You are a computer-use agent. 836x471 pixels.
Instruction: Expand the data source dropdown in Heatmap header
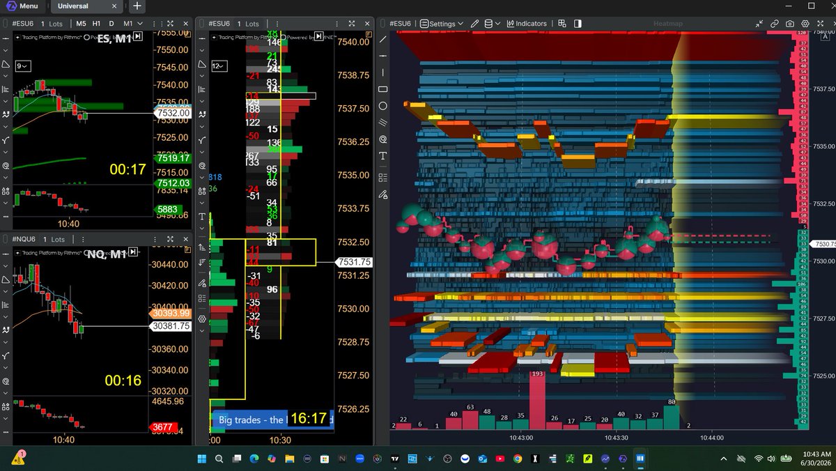point(493,24)
